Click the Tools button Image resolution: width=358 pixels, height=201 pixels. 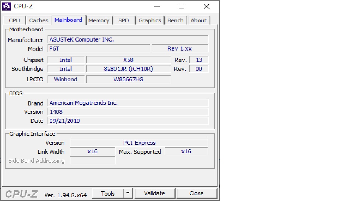tap(108, 194)
